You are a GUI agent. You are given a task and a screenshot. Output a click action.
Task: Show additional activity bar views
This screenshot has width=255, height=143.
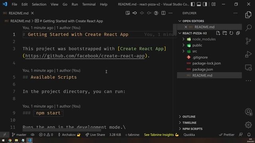248,81
